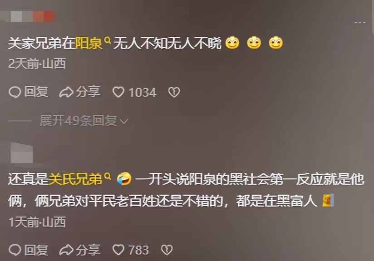Viewport: 374px width, 261px height.
Task: Click search magnifier beside 阳泉
Action: 108,40
